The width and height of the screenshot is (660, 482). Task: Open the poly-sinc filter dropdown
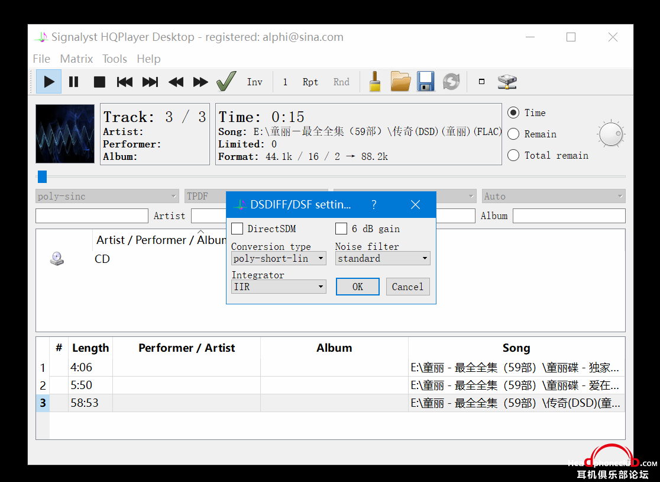pyautogui.click(x=107, y=196)
